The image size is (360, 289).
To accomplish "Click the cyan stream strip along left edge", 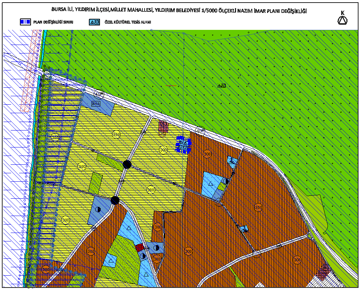I will coord(34,158).
